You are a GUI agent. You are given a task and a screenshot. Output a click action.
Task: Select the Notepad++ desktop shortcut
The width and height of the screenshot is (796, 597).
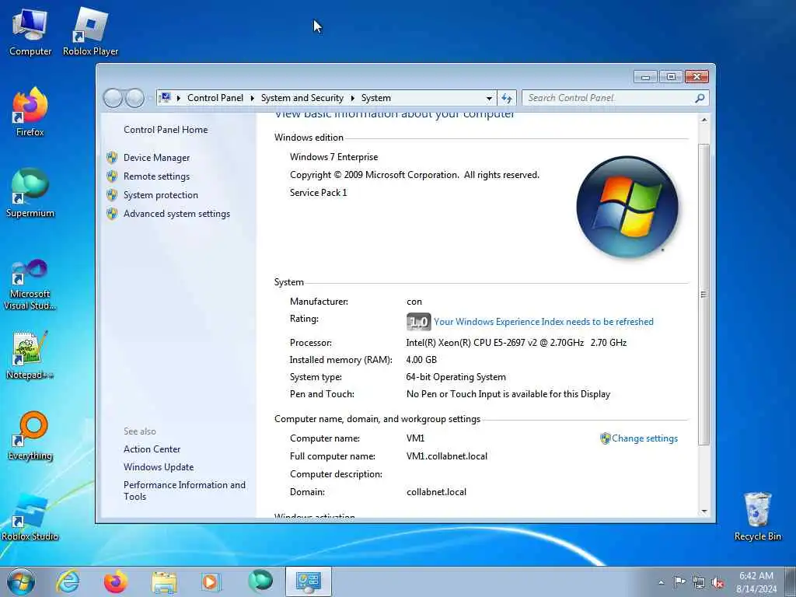(x=30, y=355)
